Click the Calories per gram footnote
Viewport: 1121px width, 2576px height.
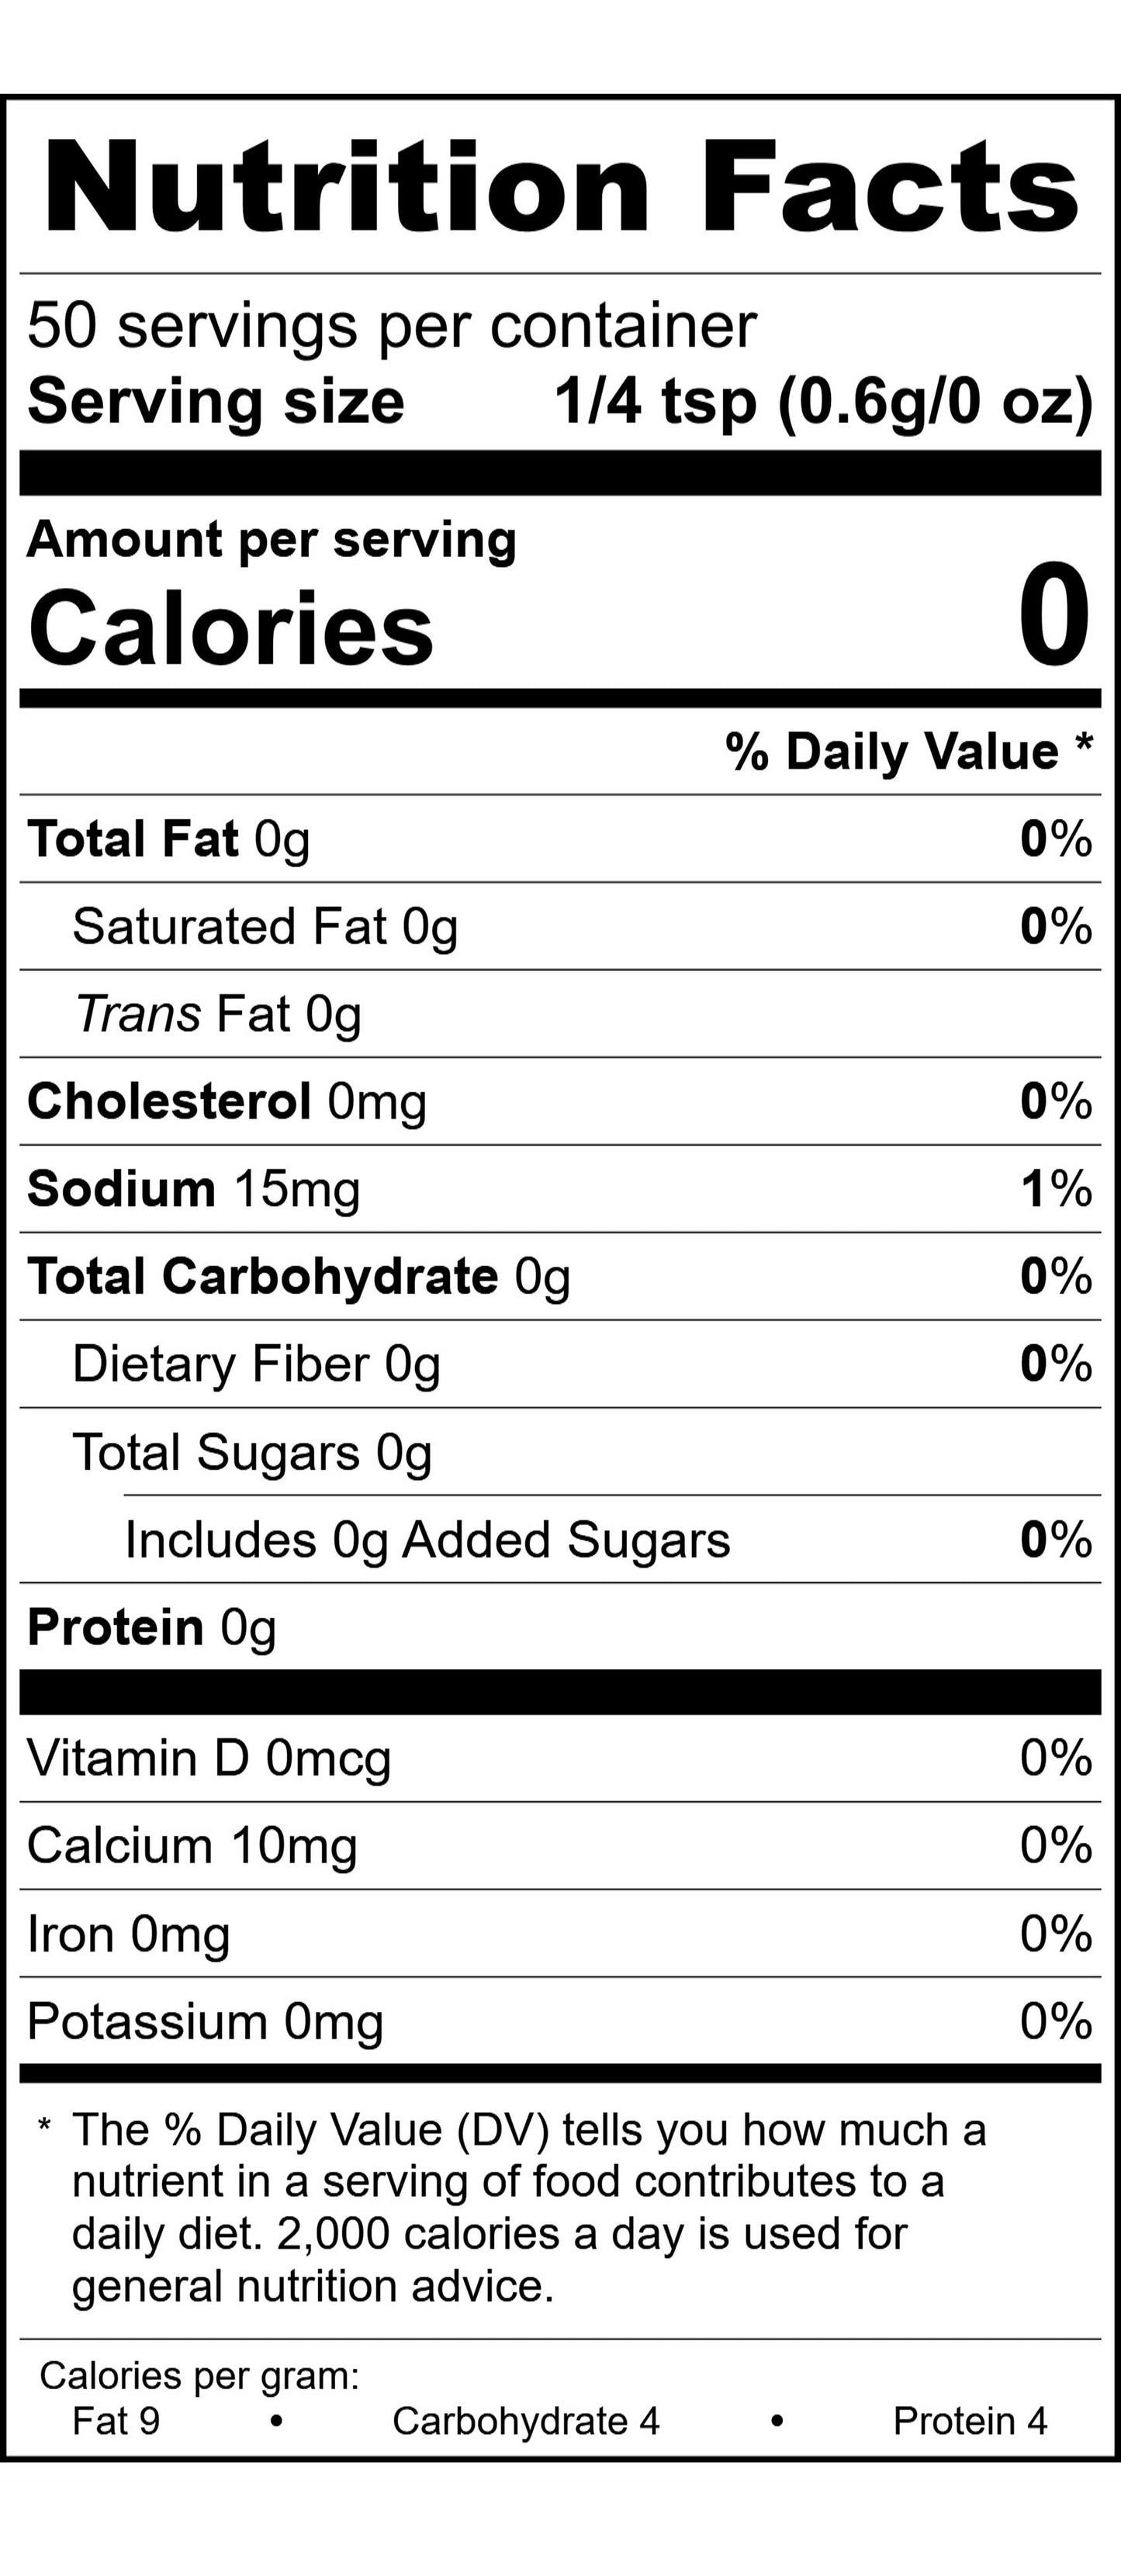(199, 2375)
